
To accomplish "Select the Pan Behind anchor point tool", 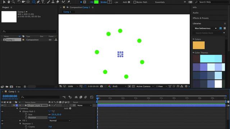I will (x=28, y=2).
